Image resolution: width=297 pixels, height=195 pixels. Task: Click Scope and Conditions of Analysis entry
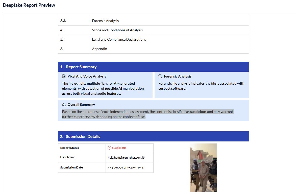coord(117,30)
